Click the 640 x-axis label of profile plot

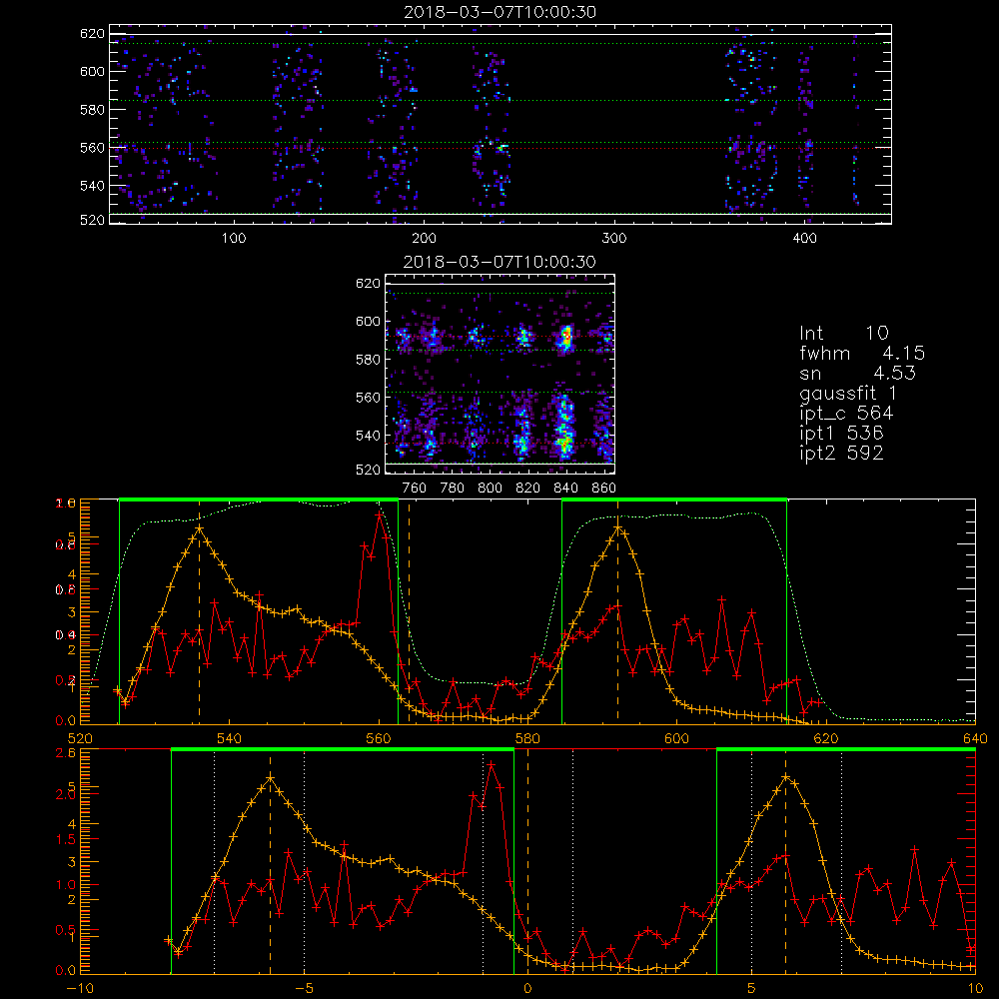975,739
